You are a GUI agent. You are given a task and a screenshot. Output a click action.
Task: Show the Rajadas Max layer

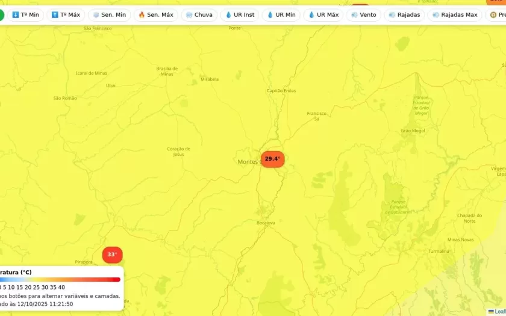[455, 15]
